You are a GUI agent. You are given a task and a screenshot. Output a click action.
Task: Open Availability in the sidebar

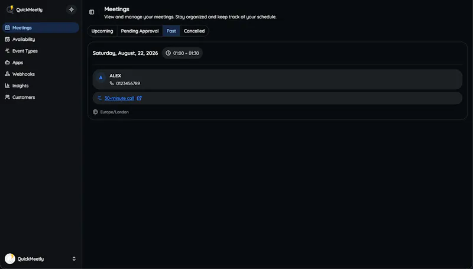click(41, 39)
